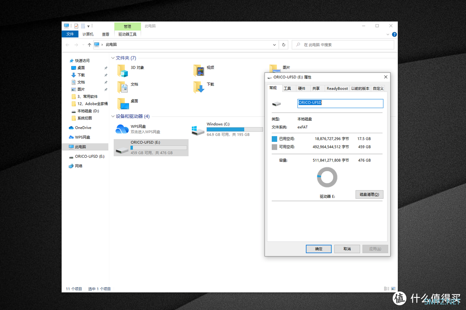
Task: Open the recent locations dropdown arrow
Action: pos(83,45)
